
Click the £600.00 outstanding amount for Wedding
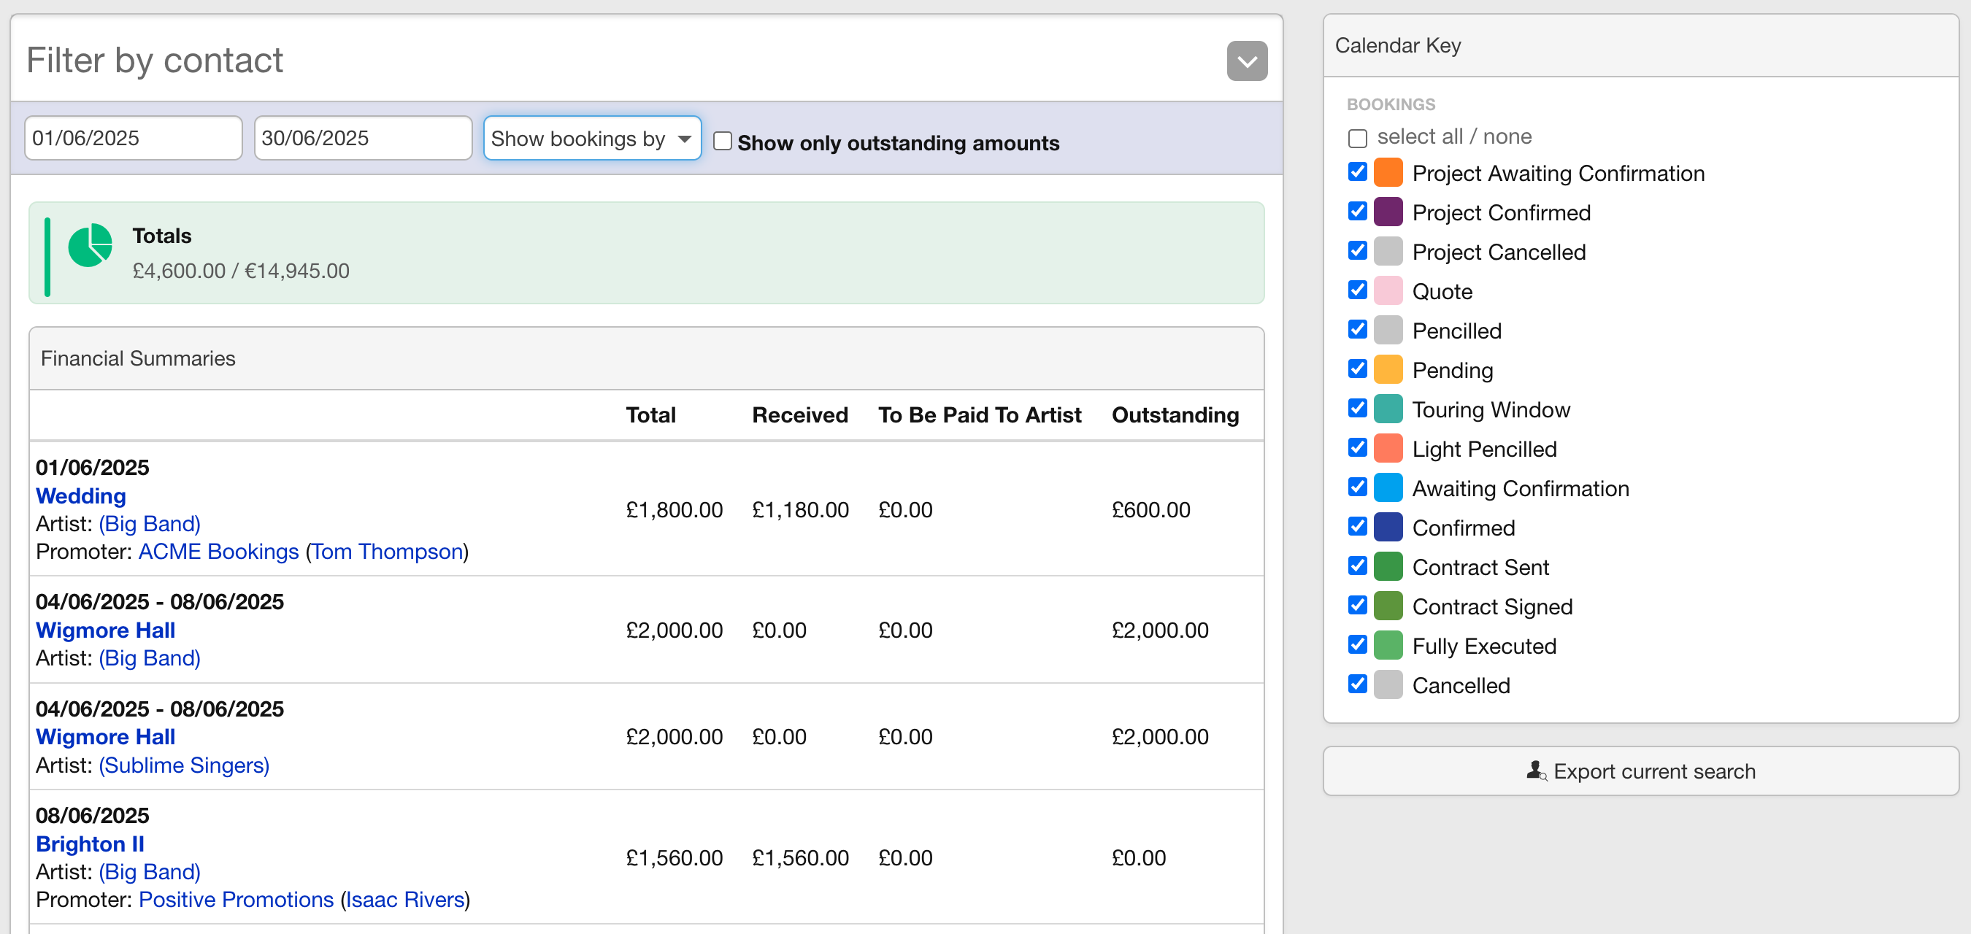pyautogui.click(x=1150, y=510)
